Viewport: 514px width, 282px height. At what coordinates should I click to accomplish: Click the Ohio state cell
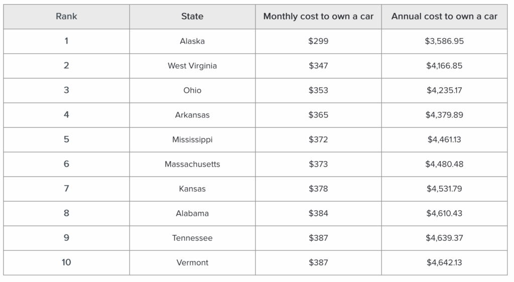click(192, 90)
